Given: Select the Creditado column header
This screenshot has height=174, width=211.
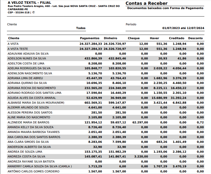Looking at the screenshot, I should point(176,38).
